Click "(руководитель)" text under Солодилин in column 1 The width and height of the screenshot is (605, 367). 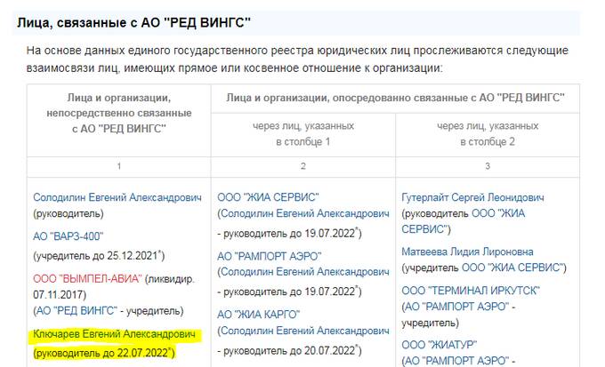(69, 213)
